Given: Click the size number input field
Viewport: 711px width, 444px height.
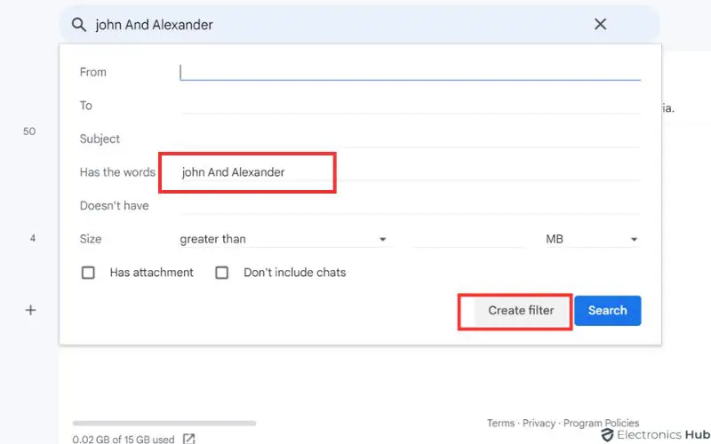Looking at the screenshot, I should tap(471, 239).
